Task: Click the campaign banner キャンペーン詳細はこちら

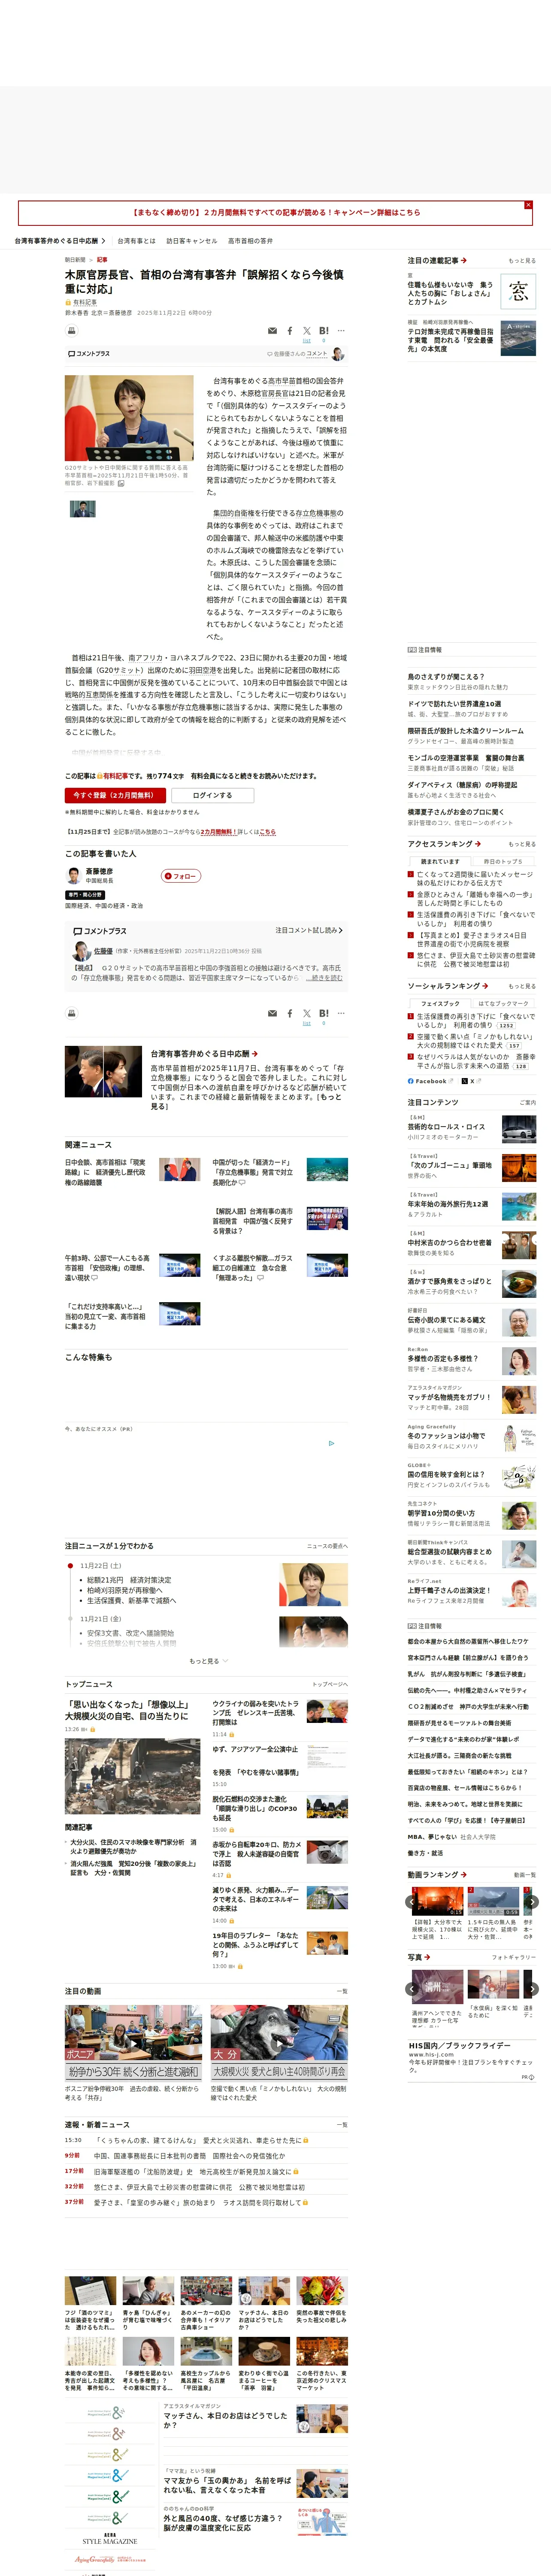Action: 275,212
